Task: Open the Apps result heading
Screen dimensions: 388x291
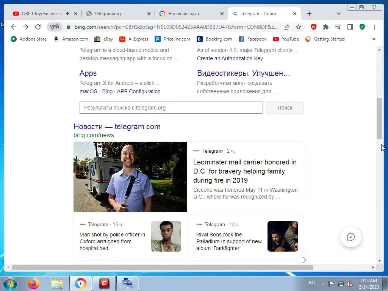Action: pos(88,73)
